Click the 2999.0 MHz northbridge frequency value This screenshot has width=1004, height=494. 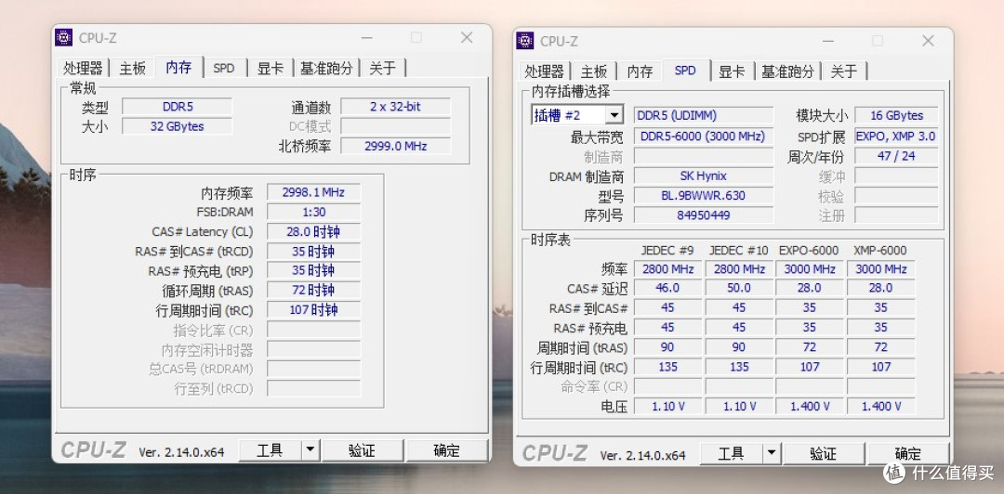(x=395, y=146)
